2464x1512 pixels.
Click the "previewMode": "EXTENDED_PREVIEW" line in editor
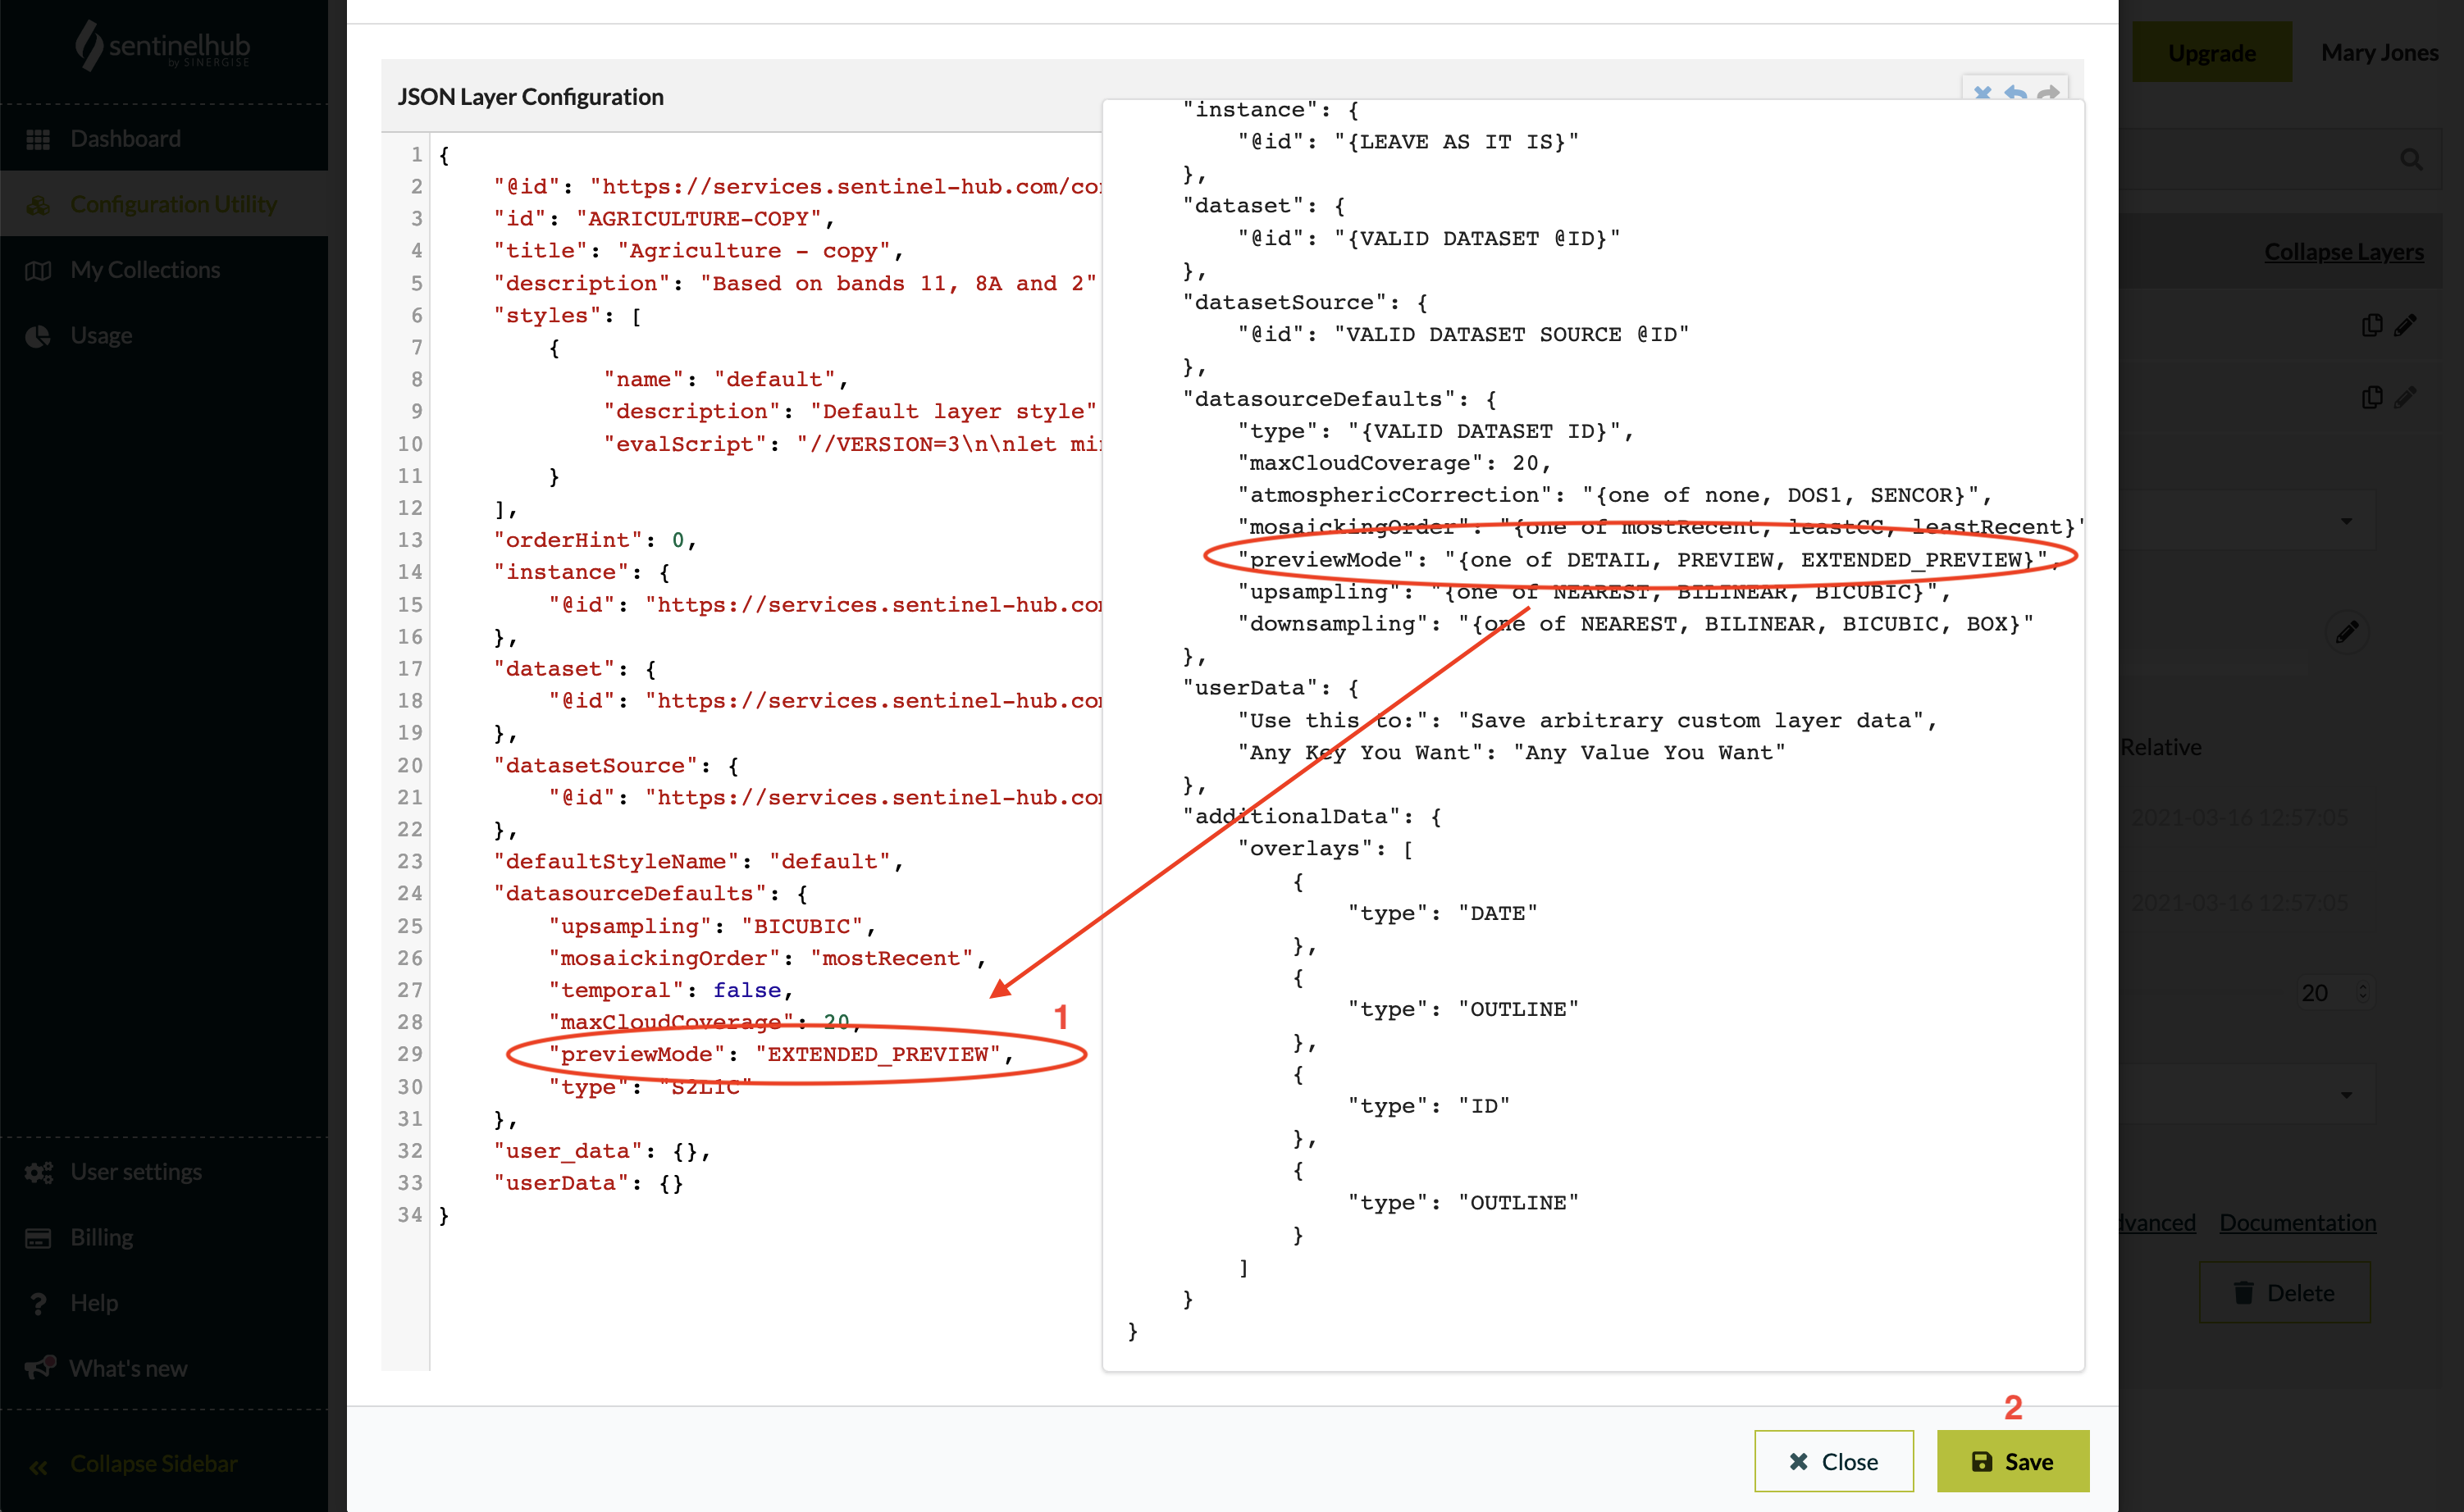[782, 1054]
